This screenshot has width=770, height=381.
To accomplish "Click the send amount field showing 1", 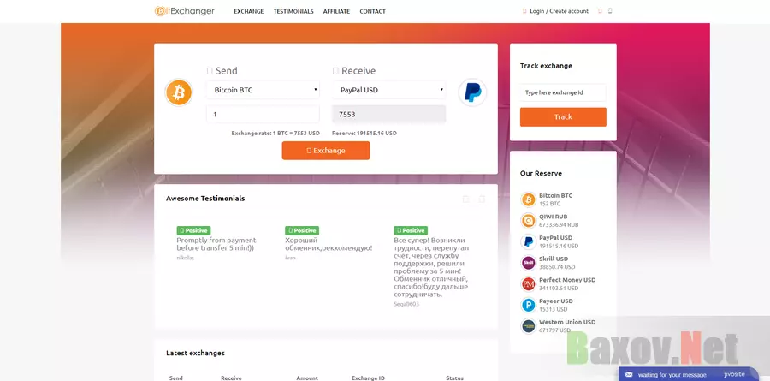I will coord(263,114).
